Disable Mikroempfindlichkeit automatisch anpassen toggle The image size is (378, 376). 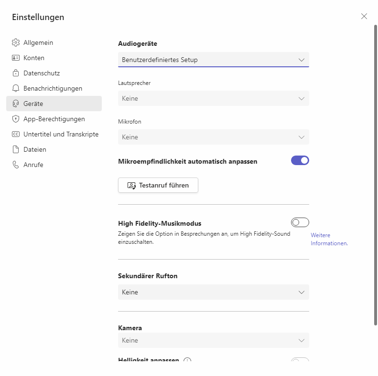(300, 160)
